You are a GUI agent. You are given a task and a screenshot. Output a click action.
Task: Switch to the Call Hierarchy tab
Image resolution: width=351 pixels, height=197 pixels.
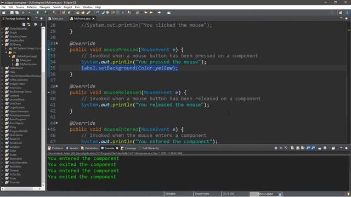pos(149,148)
